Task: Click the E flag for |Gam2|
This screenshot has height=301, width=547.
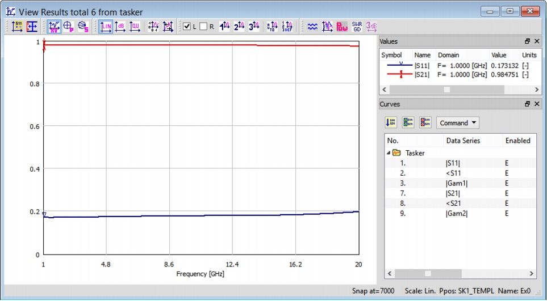Action: (x=507, y=213)
